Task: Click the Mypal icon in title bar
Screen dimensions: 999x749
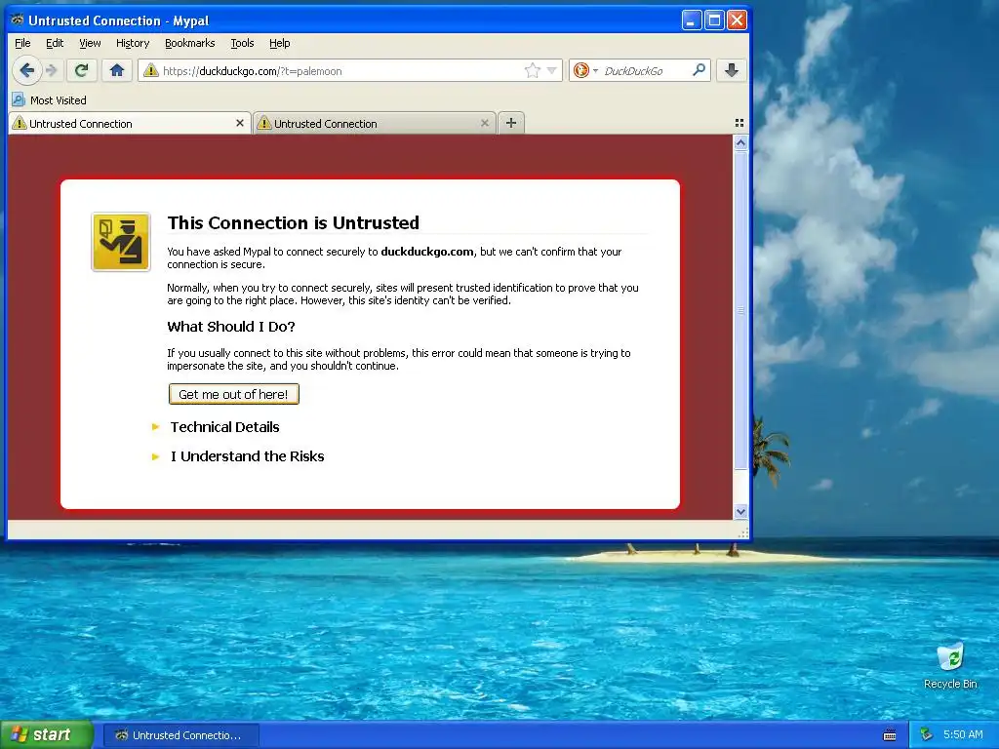Action: (x=18, y=20)
